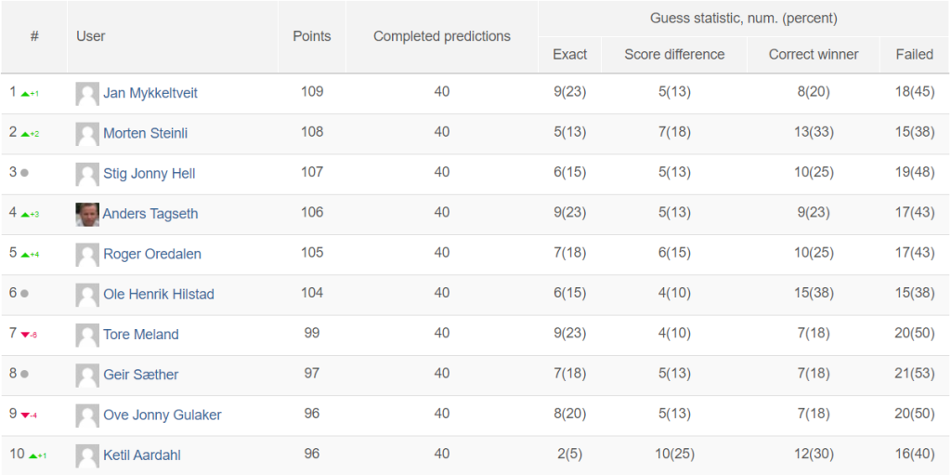Click the grey unchanged dot beside rank 3

[24, 173]
